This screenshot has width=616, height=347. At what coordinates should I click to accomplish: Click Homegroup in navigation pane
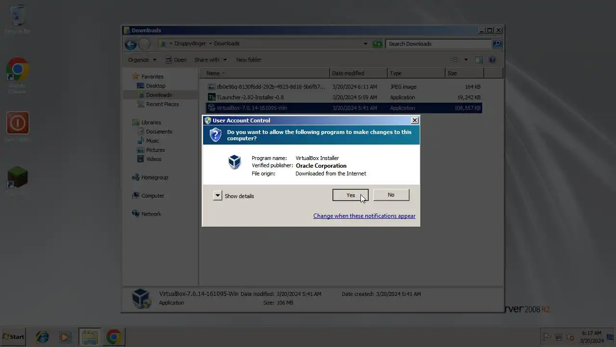click(154, 177)
